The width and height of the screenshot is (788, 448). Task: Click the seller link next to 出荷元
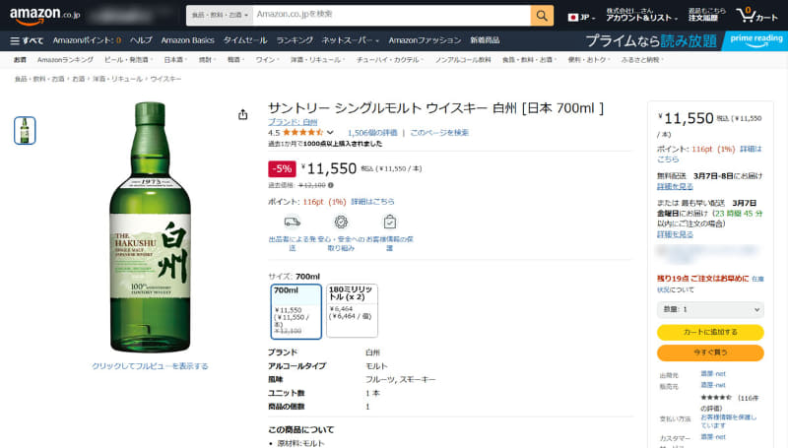point(713,374)
